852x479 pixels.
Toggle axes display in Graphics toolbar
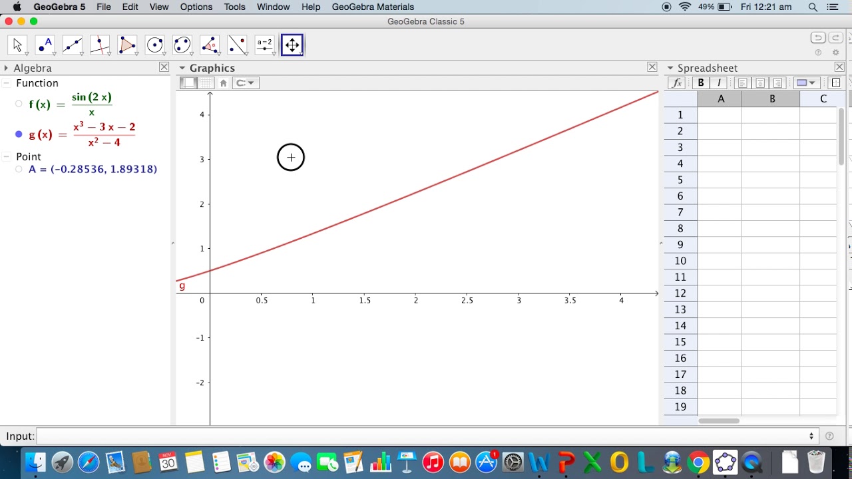pyautogui.click(x=189, y=83)
